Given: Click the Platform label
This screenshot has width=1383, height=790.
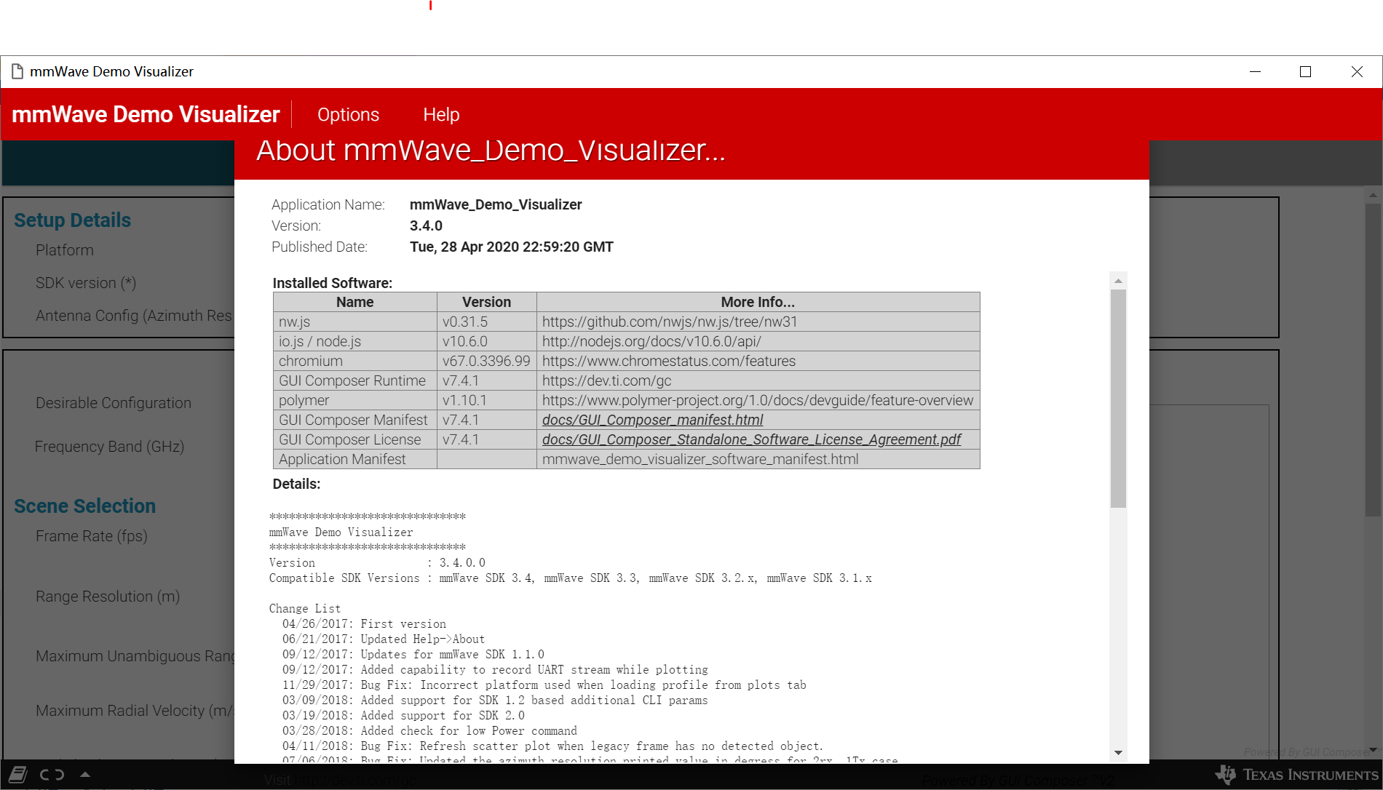Looking at the screenshot, I should click(65, 250).
